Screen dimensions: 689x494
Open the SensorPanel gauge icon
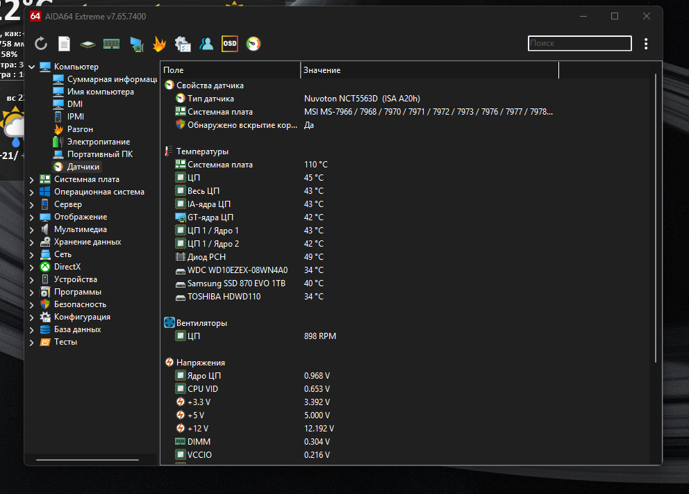point(254,44)
